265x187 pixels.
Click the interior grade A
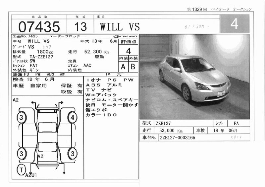(x=123, y=67)
